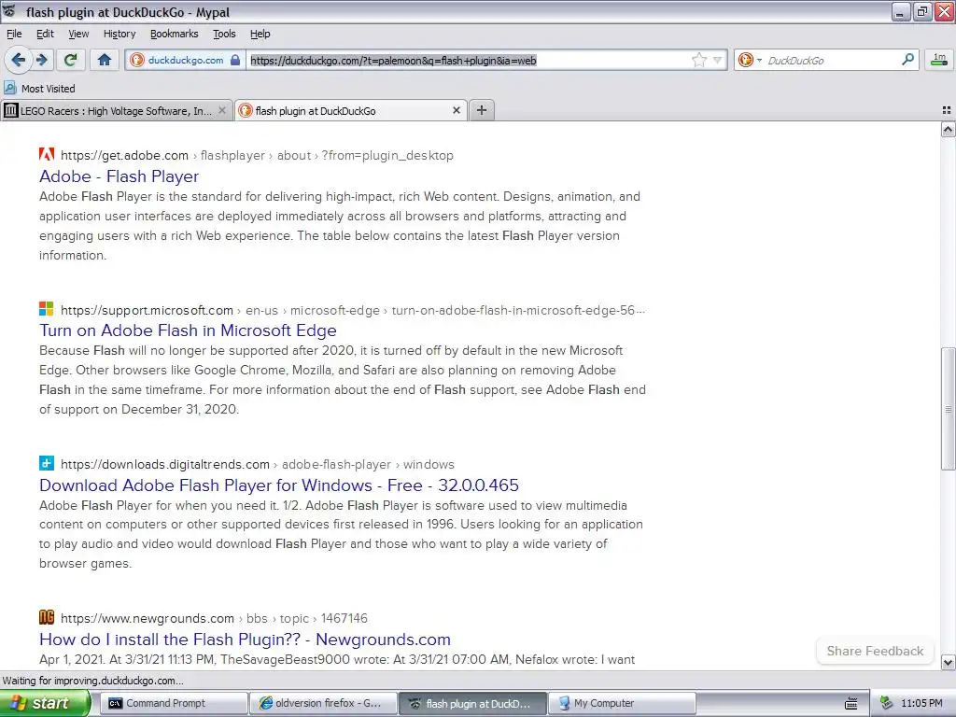Click the padlock icon in the address bar

[235, 60]
